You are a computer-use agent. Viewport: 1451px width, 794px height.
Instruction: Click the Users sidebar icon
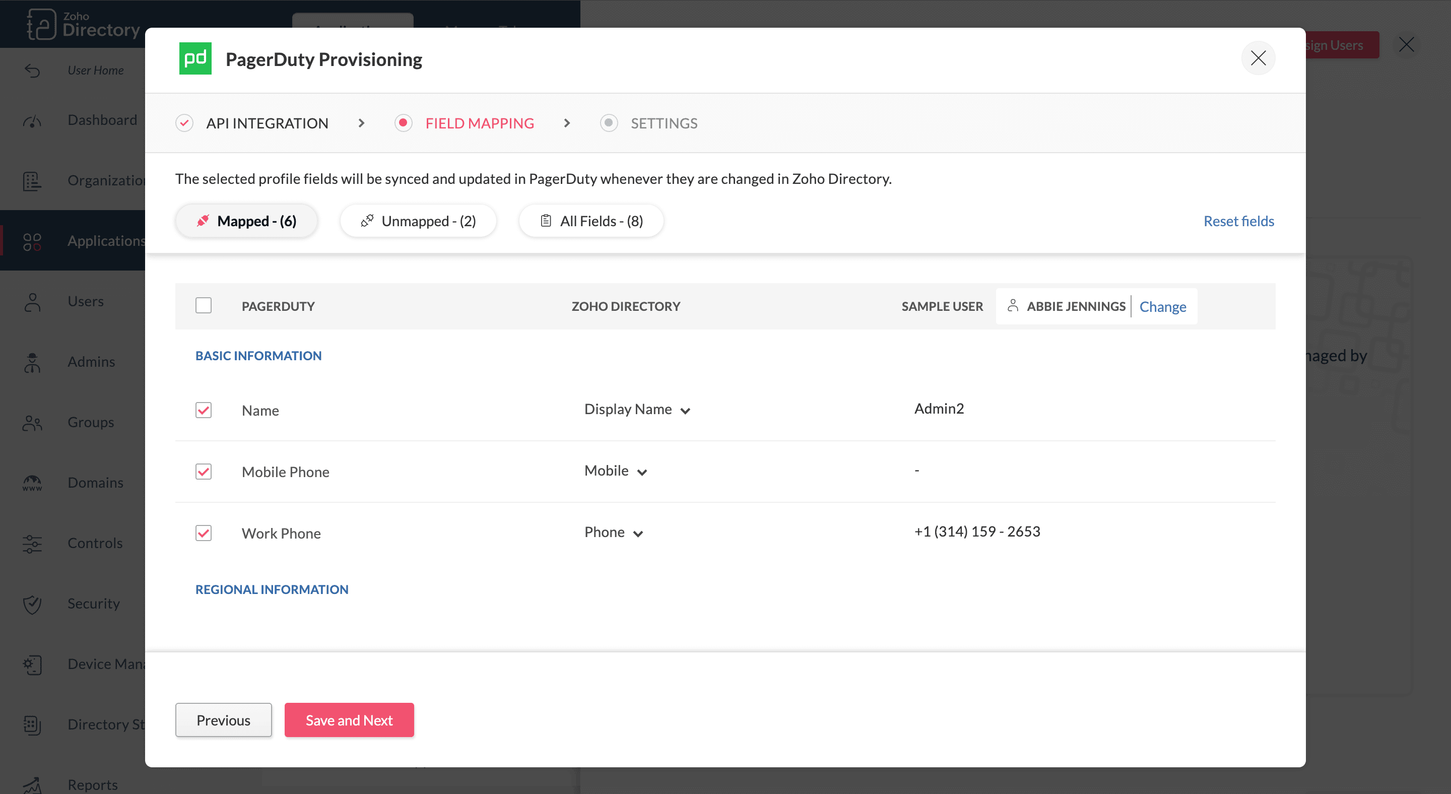coord(32,302)
